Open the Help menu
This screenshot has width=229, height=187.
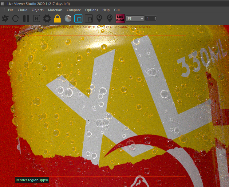click(x=106, y=10)
